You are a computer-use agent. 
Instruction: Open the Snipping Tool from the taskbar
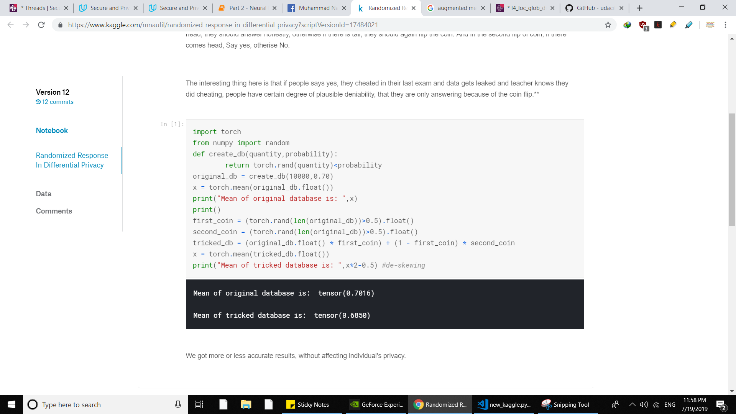[566, 404]
